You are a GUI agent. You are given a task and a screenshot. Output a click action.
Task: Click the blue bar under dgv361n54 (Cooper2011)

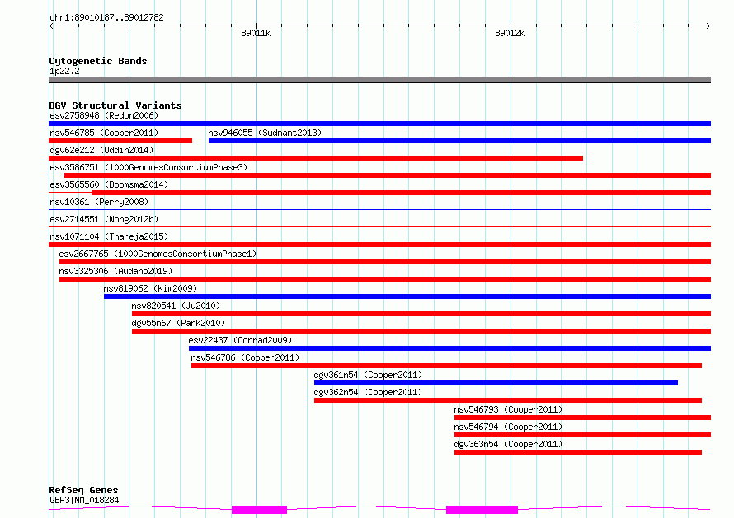(496, 383)
